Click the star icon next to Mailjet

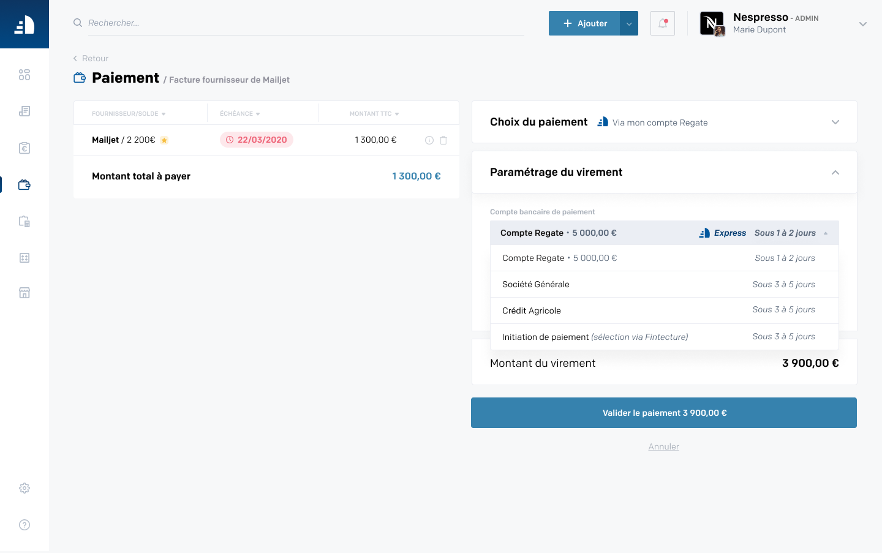164,140
